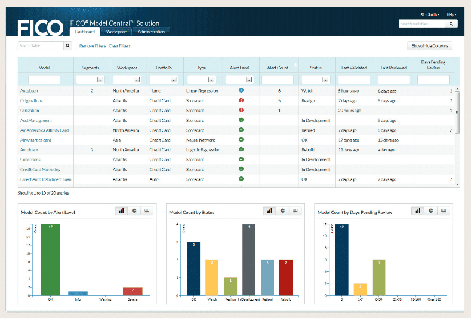Click the navy 0 bar in Days Pending chart
The height and width of the screenshot is (324, 471).
click(x=342, y=259)
